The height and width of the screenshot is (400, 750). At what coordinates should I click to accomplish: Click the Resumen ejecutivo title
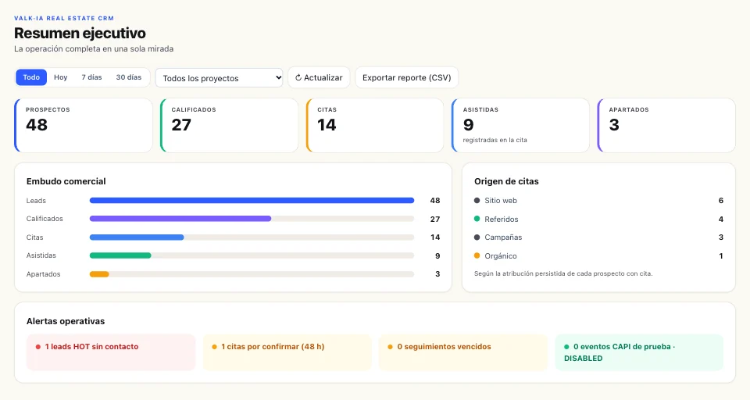[80, 33]
